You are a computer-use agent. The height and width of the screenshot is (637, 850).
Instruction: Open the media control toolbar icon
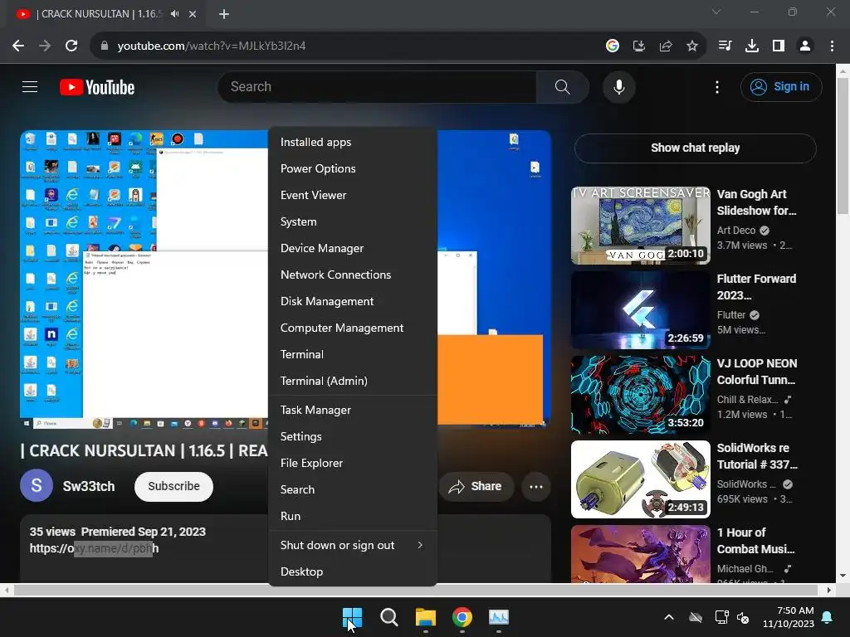click(x=725, y=46)
